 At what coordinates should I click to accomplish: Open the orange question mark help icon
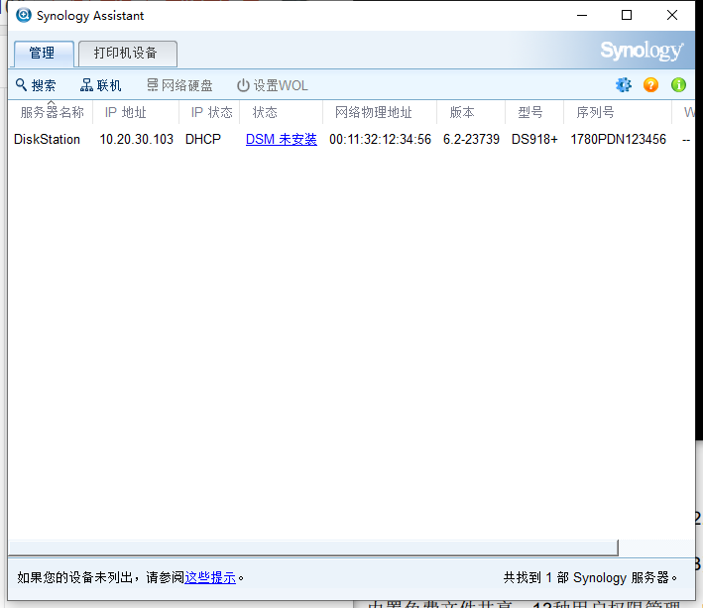pyautogui.click(x=650, y=84)
